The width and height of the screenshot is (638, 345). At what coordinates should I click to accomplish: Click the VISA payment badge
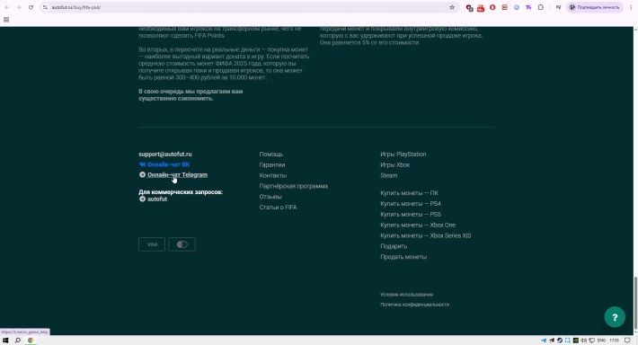[152, 244]
